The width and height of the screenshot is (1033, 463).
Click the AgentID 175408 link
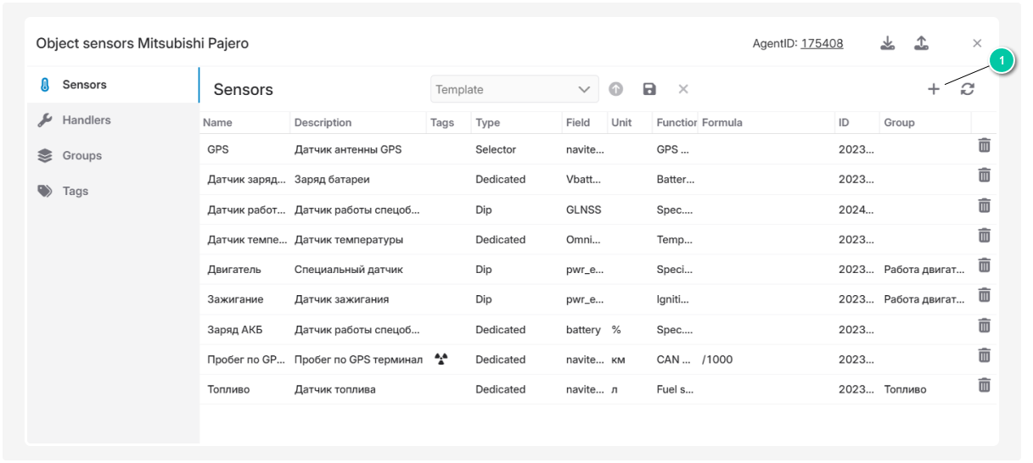pos(822,43)
